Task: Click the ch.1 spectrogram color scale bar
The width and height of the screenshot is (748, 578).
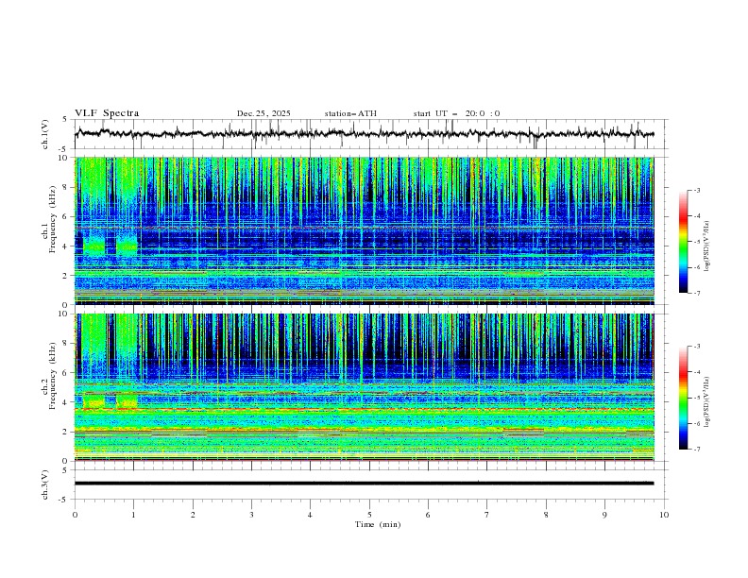Action: pyautogui.click(x=684, y=242)
